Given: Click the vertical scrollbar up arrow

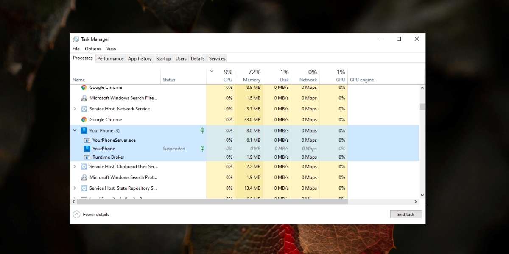Looking at the screenshot, I should 422,88.
